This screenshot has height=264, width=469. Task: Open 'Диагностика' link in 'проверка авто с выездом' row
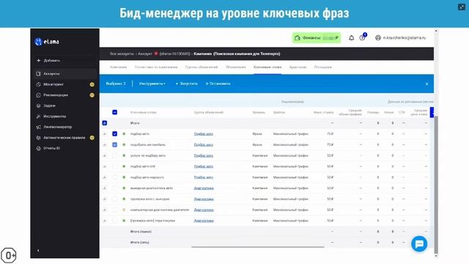(204, 199)
